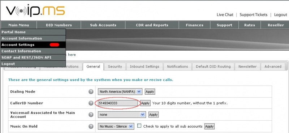Open the CDR and Reports menu
This screenshot has width=289, height=133.
[152, 25]
